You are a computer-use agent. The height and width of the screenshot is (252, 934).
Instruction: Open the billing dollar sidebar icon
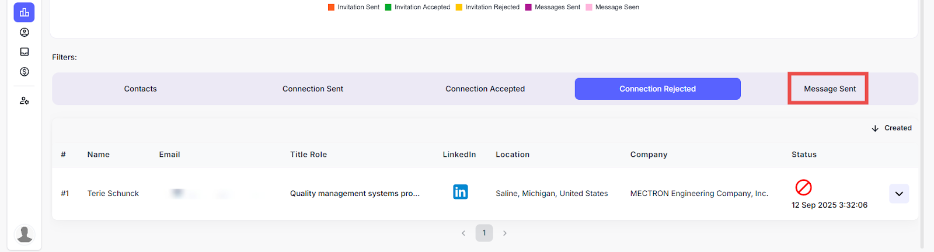(24, 72)
